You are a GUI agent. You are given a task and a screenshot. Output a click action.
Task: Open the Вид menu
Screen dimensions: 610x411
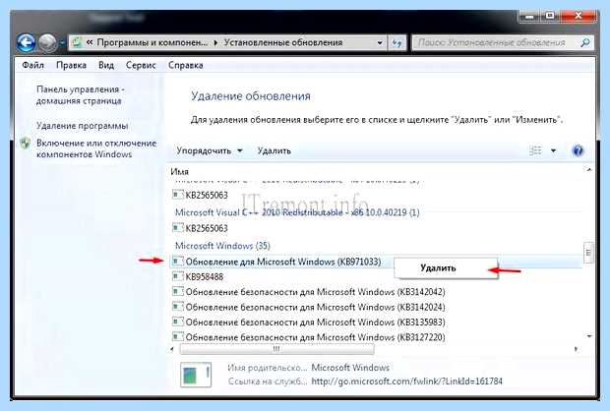106,65
